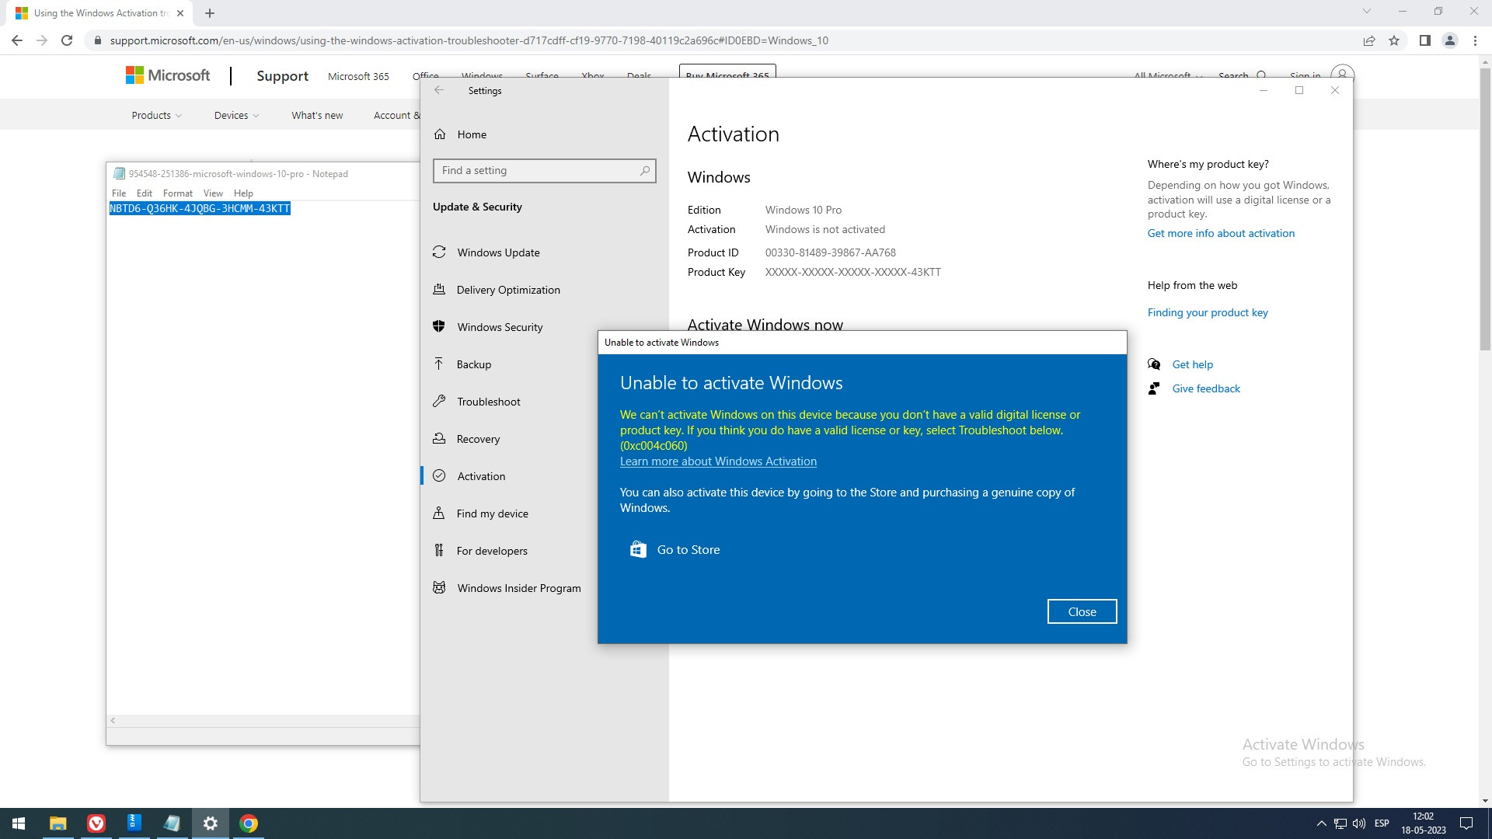Click Close button in activation dialog
The image size is (1492, 839).
tap(1082, 611)
